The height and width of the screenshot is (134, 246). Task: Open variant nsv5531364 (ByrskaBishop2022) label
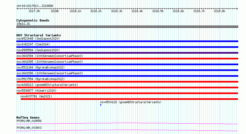point(41,67)
